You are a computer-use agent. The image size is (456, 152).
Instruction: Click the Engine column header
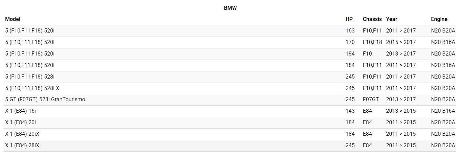click(439, 19)
